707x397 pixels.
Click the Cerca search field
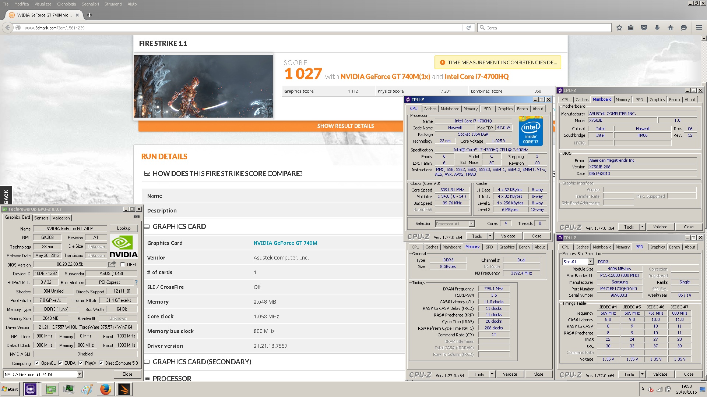pyautogui.click(x=544, y=28)
